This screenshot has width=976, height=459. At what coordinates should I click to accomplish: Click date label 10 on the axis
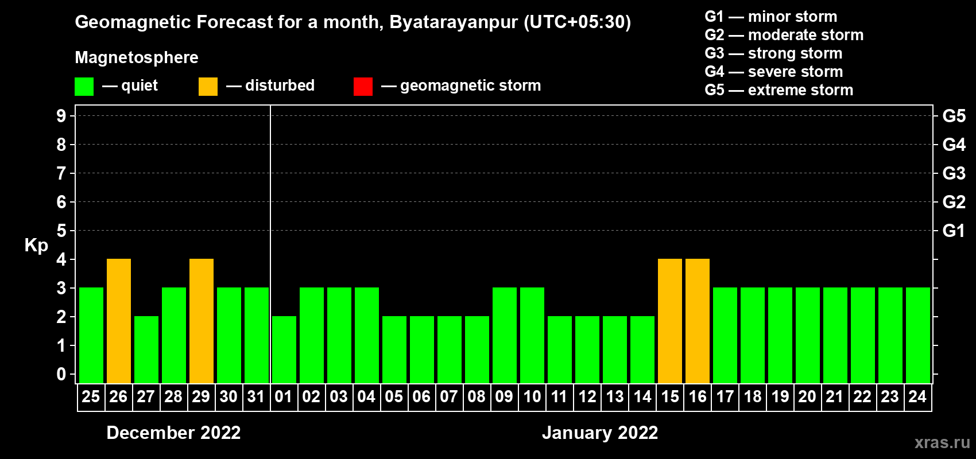point(532,397)
